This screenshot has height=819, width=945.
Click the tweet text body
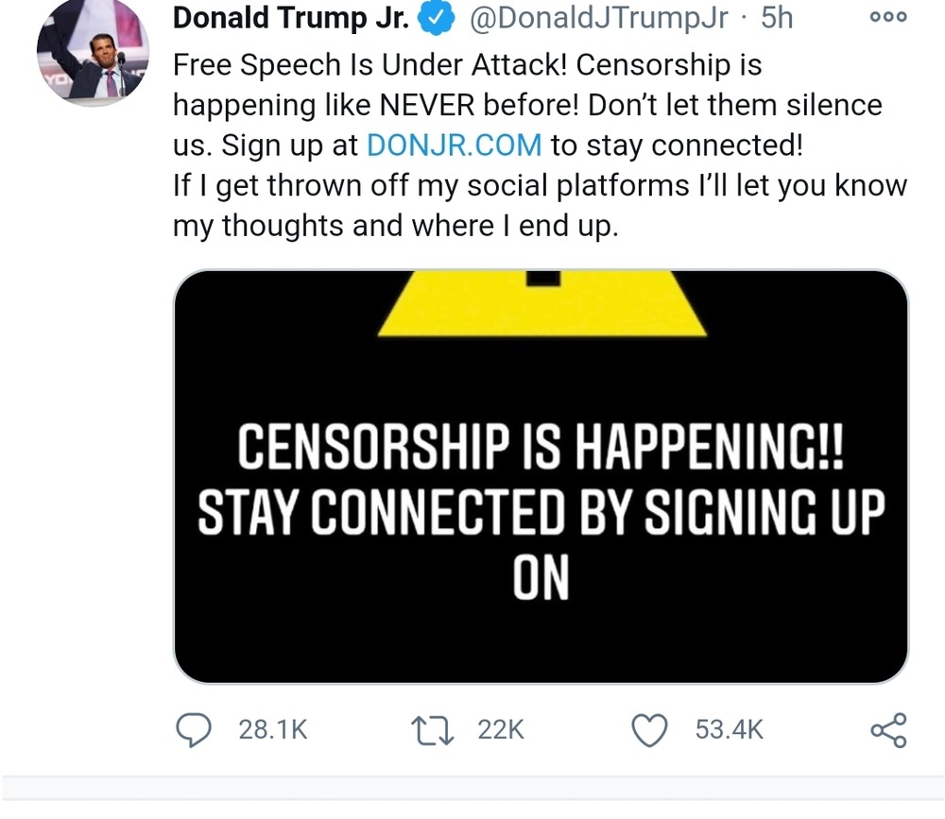[540, 145]
